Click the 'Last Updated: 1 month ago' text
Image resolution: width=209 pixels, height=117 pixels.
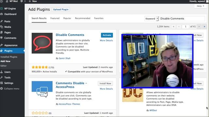98,113
